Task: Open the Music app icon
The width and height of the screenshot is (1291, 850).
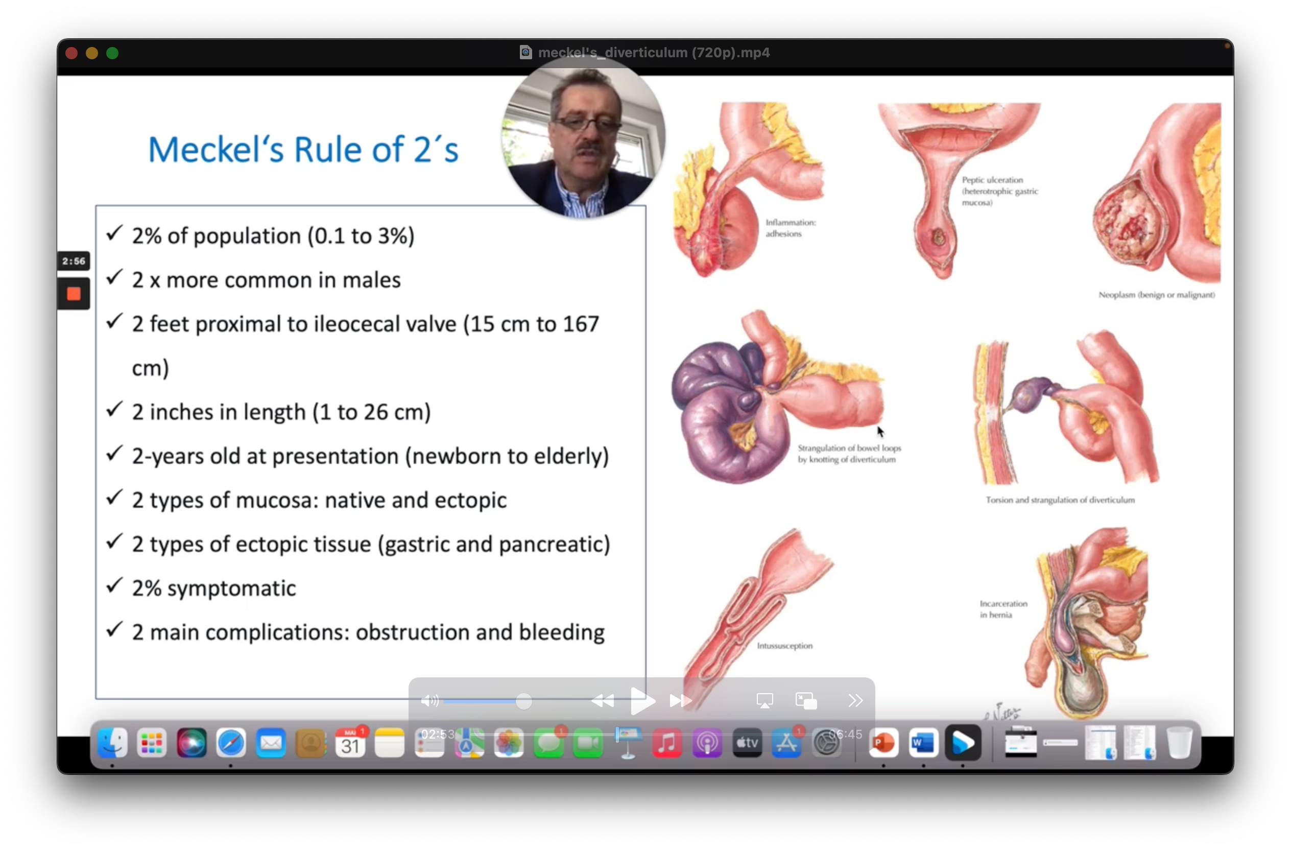Action: 667,743
